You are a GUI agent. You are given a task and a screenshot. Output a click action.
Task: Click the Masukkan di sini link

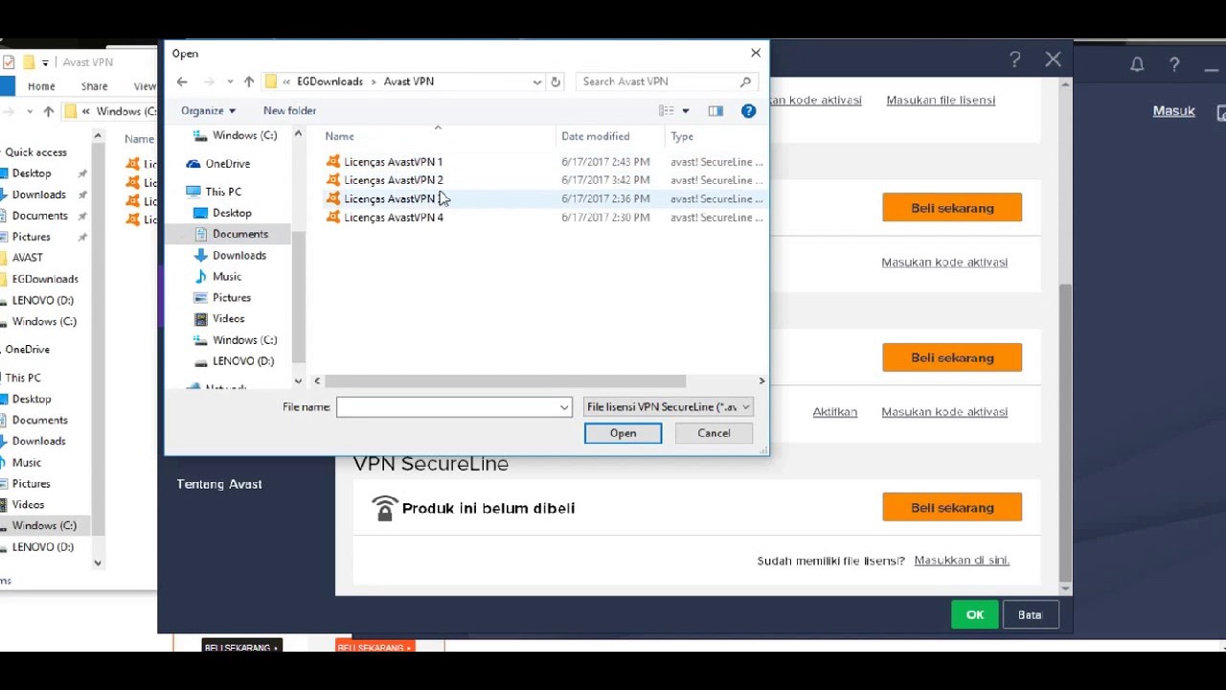point(962,561)
